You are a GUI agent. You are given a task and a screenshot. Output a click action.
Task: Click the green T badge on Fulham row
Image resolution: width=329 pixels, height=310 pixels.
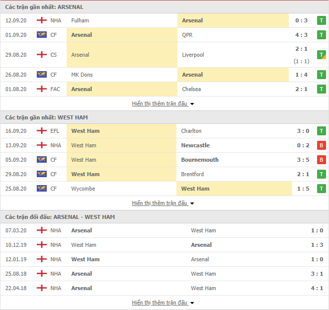[x=321, y=20]
